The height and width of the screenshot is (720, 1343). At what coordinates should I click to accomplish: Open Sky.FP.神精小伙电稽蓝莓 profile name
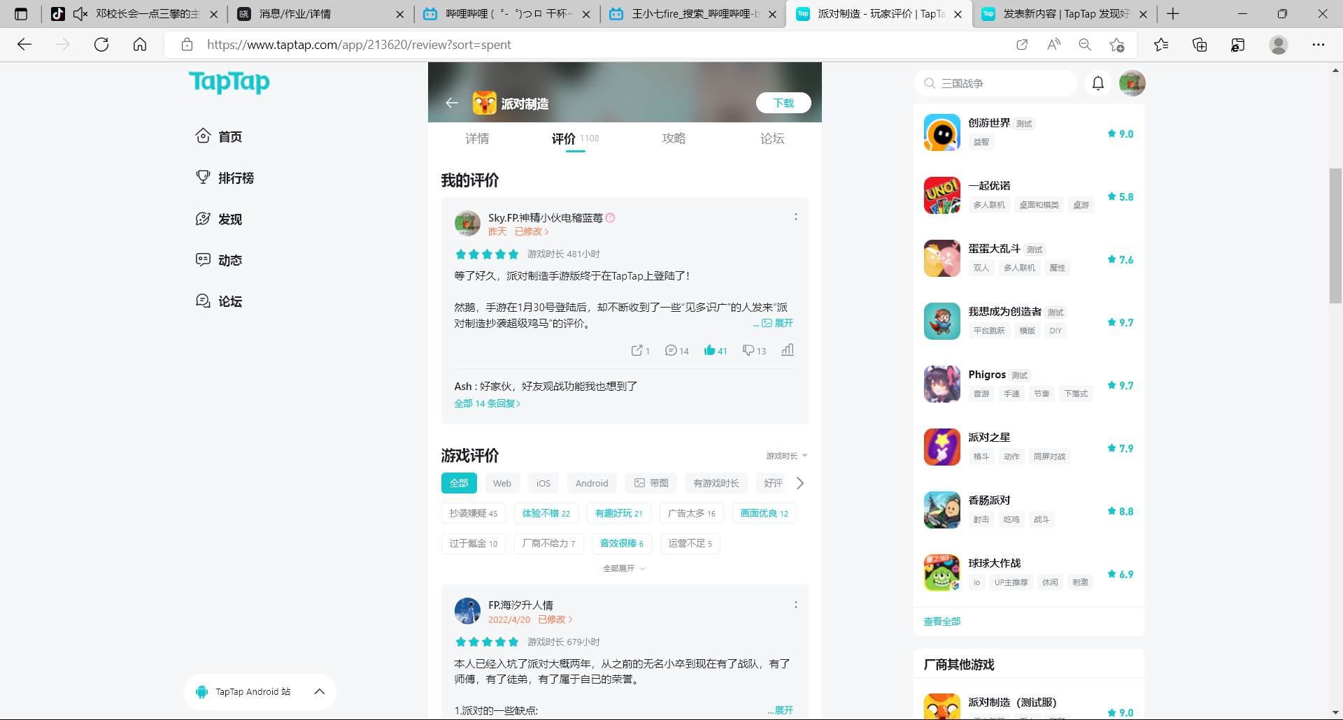[546, 217]
